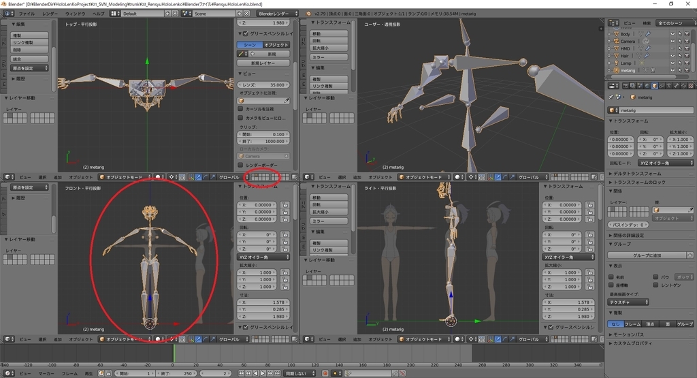
Task: Toggle the 3D manipulator icon in top view header
Action: pyautogui.click(x=191, y=177)
